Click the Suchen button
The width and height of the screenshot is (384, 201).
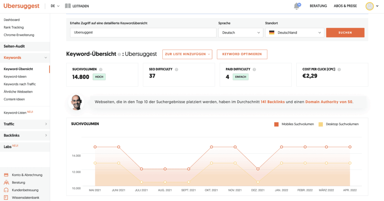pos(345,33)
